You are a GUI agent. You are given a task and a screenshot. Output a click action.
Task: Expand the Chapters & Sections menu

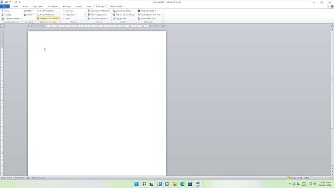49,18
